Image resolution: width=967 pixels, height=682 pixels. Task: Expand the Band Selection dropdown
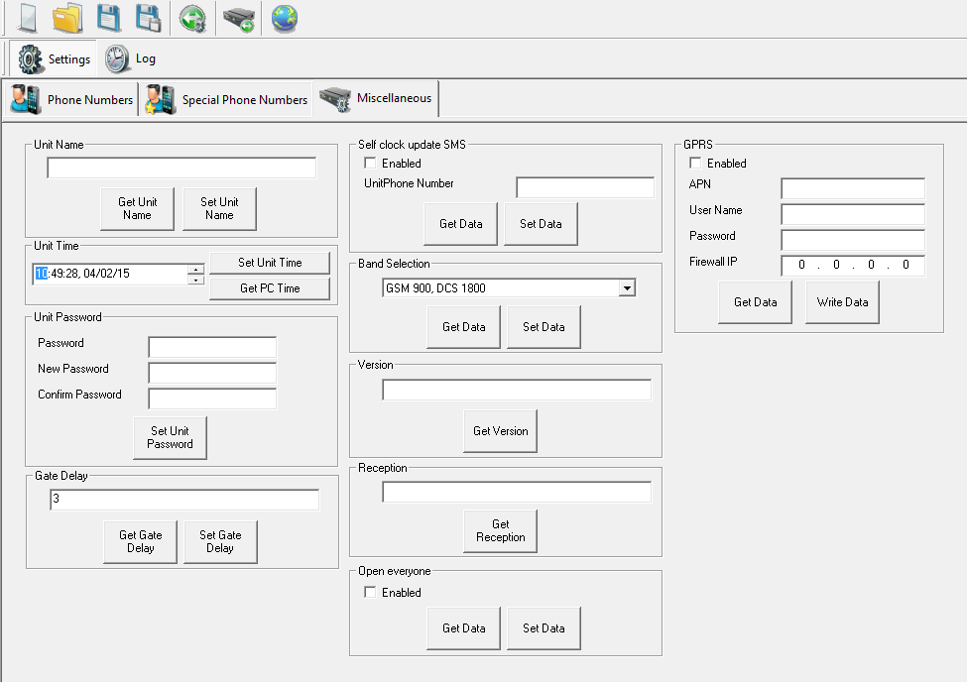pyautogui.click(x=626, y=288)
